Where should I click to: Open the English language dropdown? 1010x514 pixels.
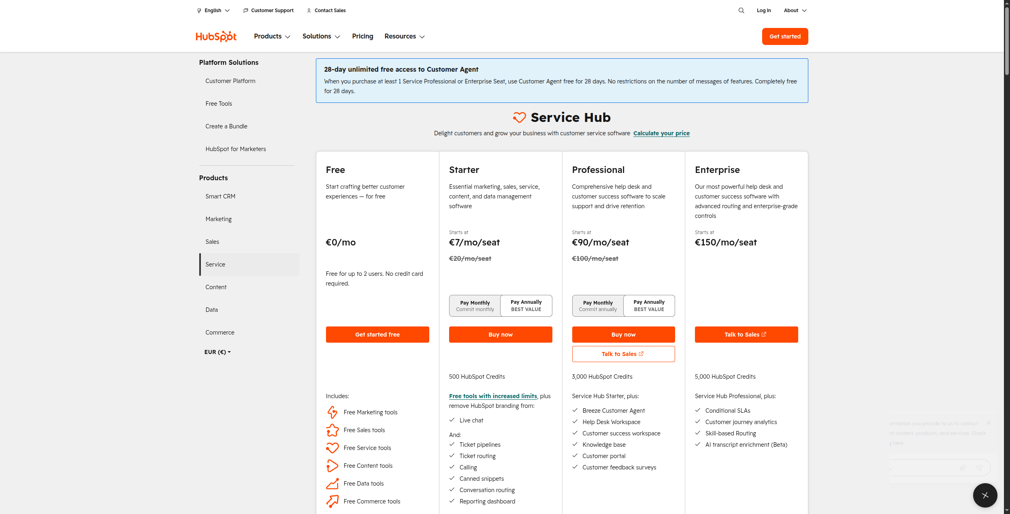click(x=213, y=11)
